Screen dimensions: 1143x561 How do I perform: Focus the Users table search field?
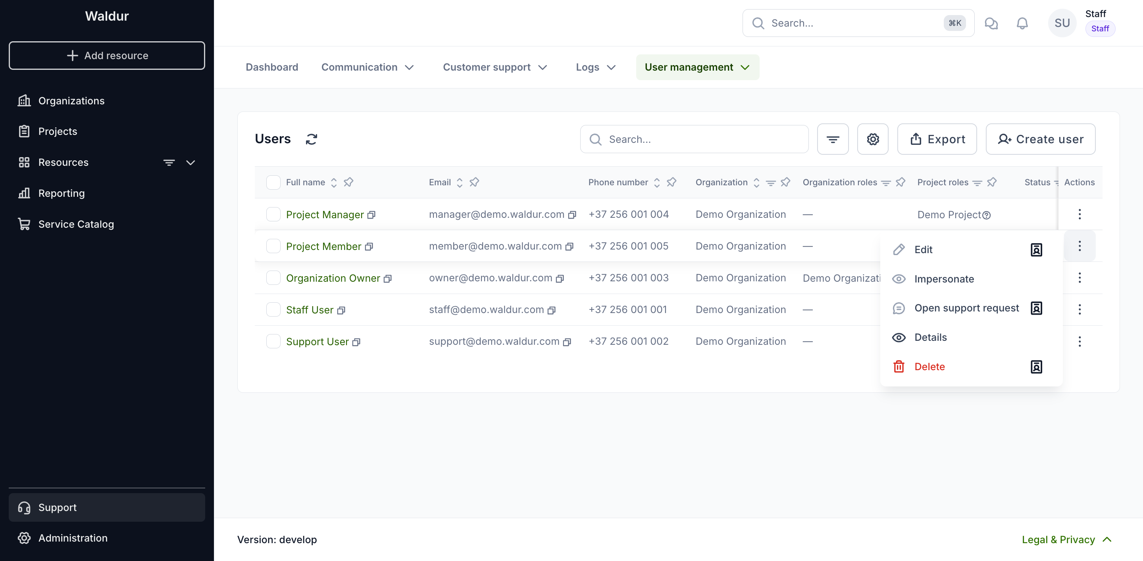click(694, 139)
